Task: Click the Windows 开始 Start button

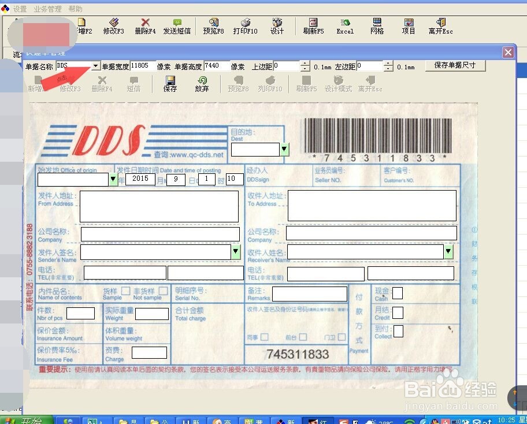Action: pyautogui.click(x=27, y=420)
